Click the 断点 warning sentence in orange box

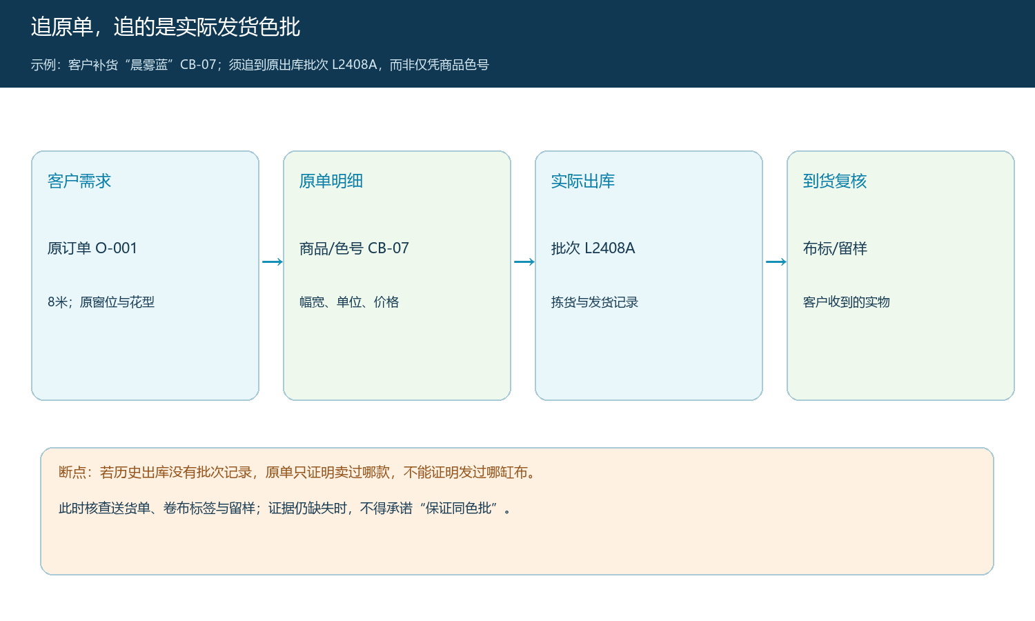coord(297,472)
